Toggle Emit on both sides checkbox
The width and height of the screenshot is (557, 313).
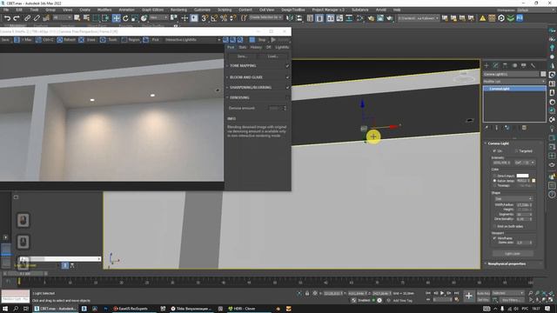click(x=494, y=226)
